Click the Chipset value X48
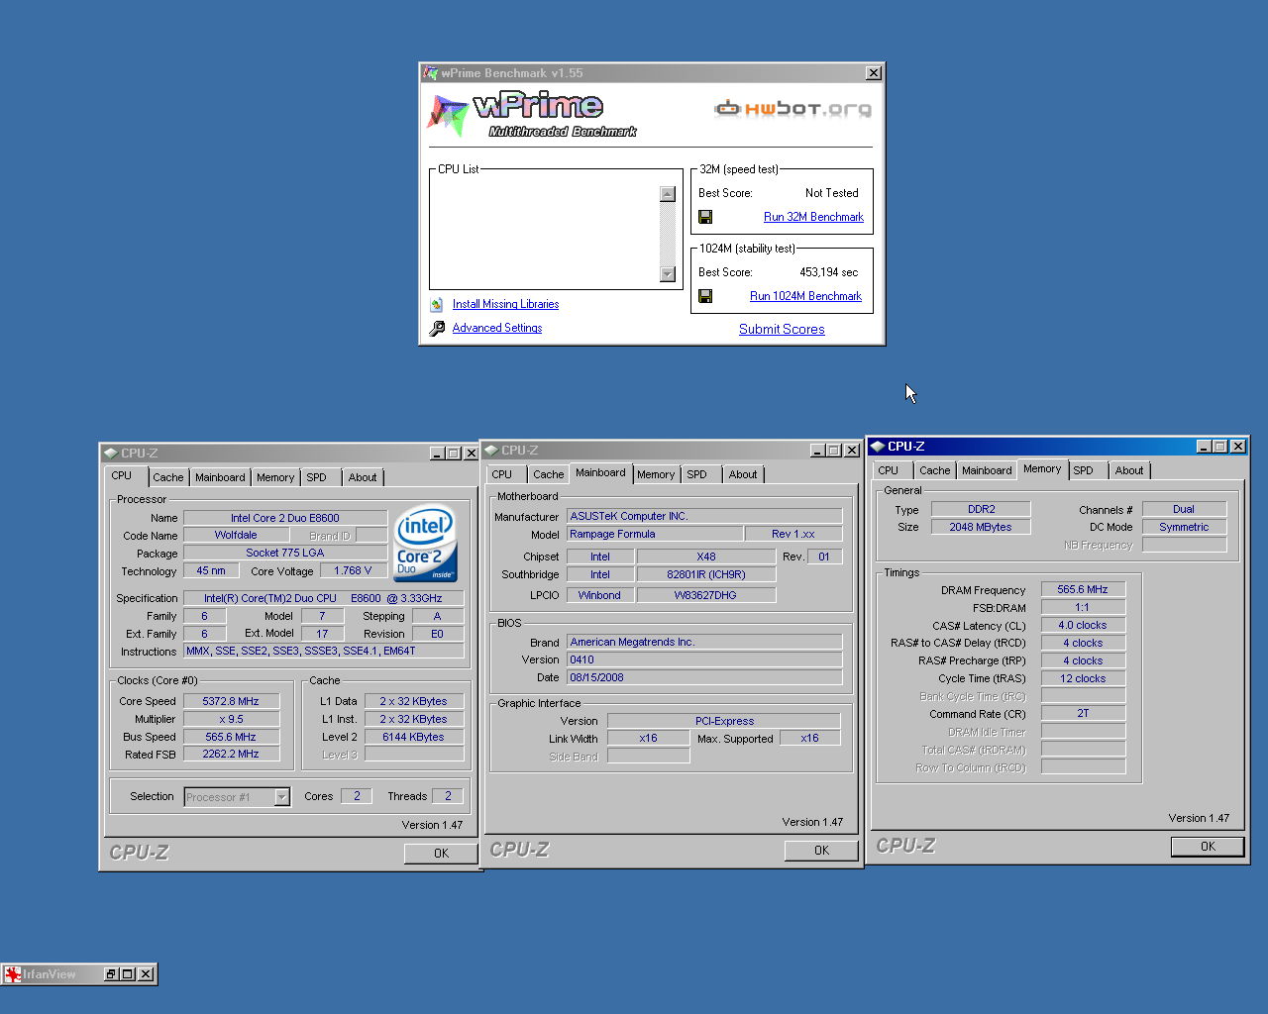Image resolution: width=1268 pixels, height=1014 pixels. point(706,557)
